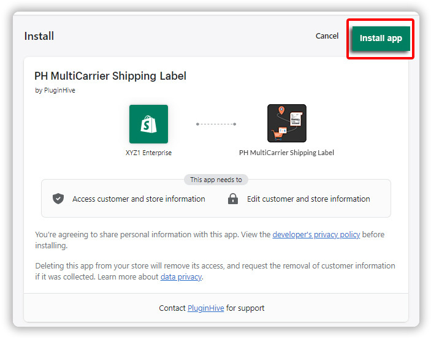Click the 'This app needs to' label
Screen dimensions: 431x339
(x=216, y=180)
